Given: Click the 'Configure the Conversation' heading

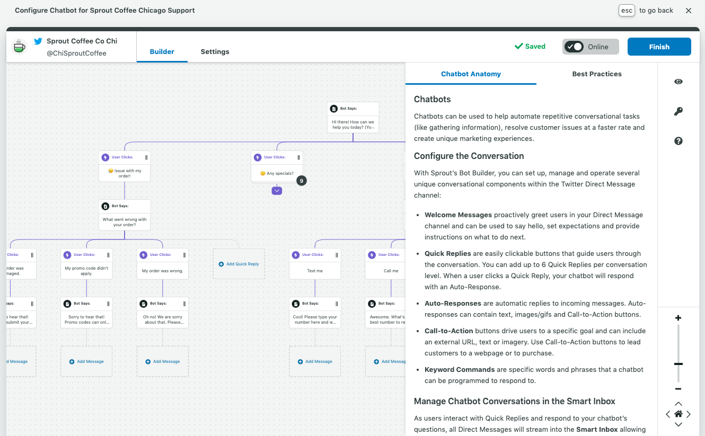Looking at the screenshot, I should (x=469, y=156).
